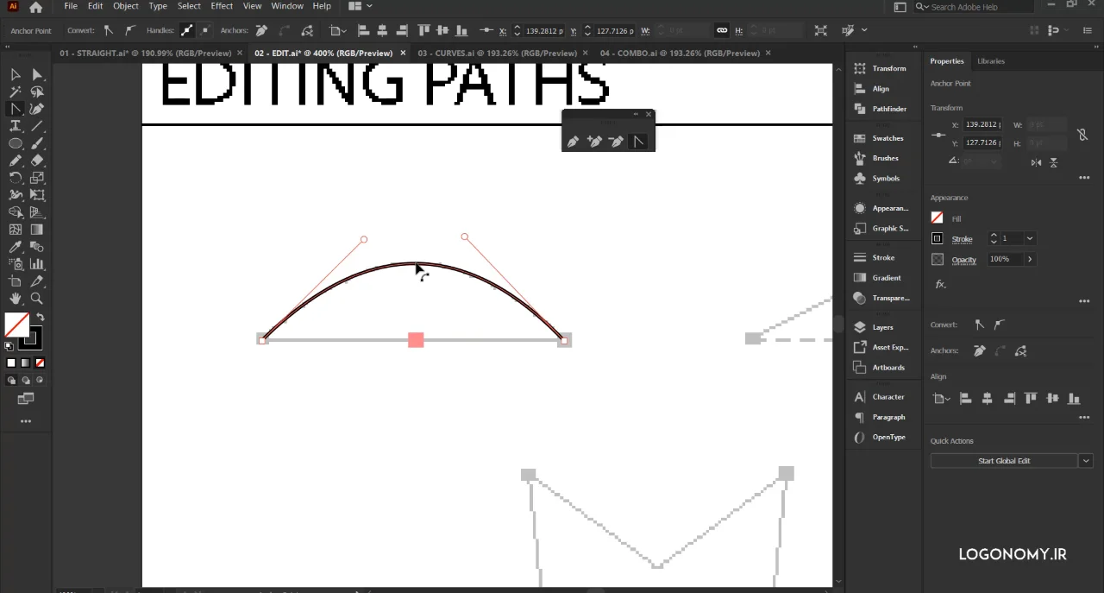Select the Zoom magnifier tool
Image resolution: width=1104 pixels, height=593 pixels.
(x=37, y=299)
